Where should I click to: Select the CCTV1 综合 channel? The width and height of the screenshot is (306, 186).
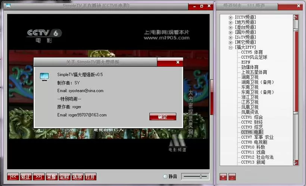pos(252,117)
